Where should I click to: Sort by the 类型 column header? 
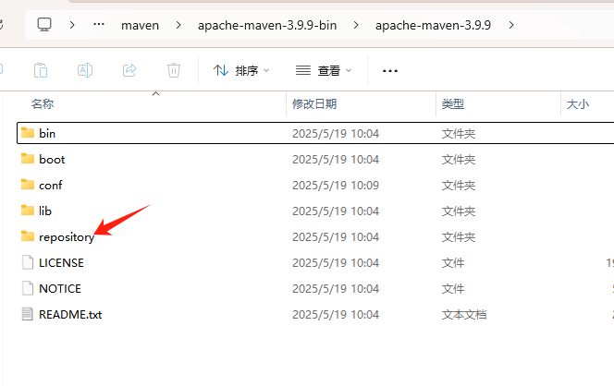click(x=453, y=104)
